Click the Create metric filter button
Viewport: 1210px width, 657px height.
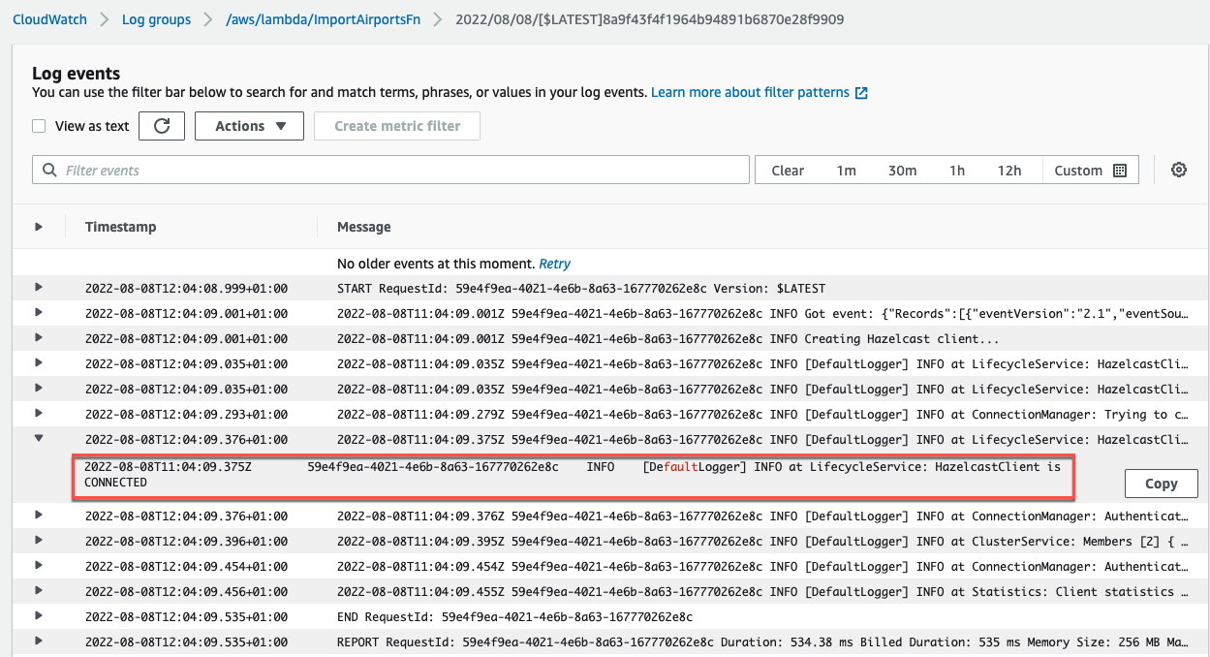tap(396, 125)
